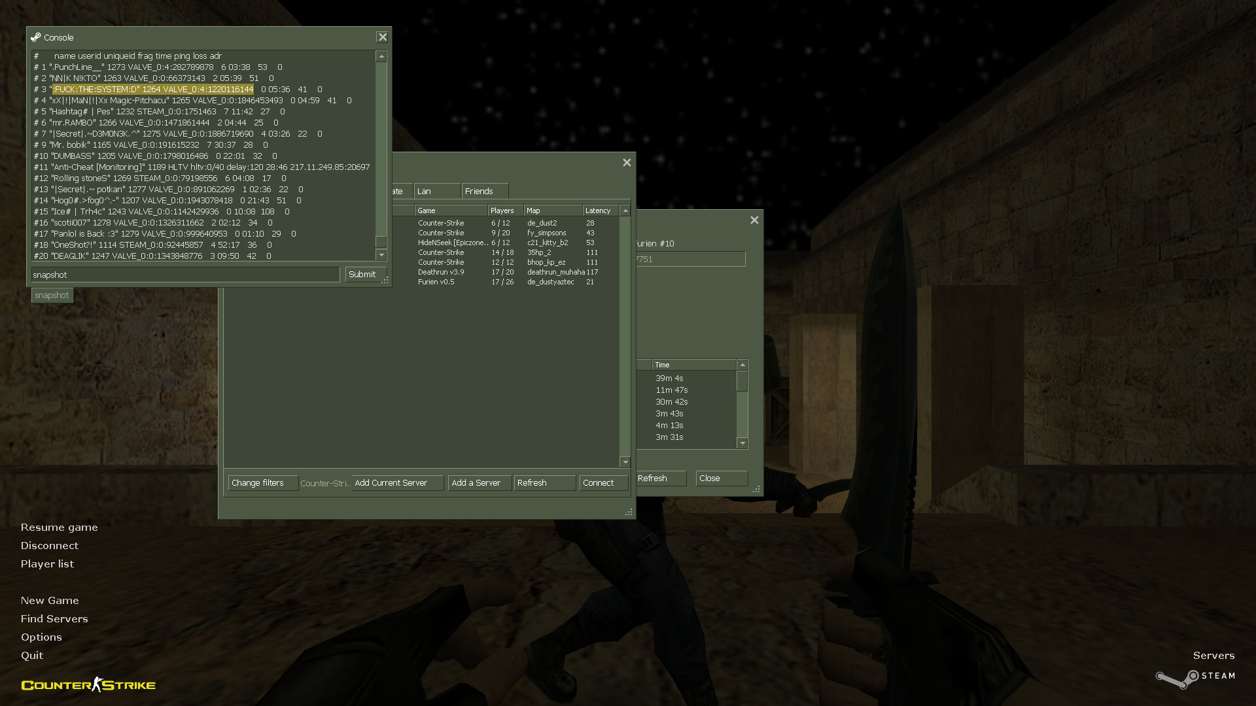Open the Friends tab

coord(484,192)
